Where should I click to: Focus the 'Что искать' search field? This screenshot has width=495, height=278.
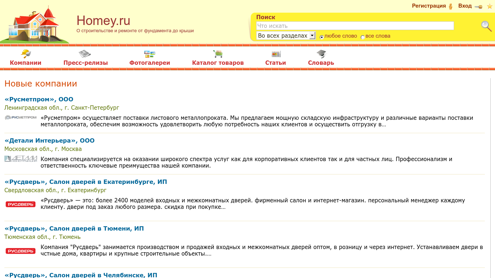point(355,26)
